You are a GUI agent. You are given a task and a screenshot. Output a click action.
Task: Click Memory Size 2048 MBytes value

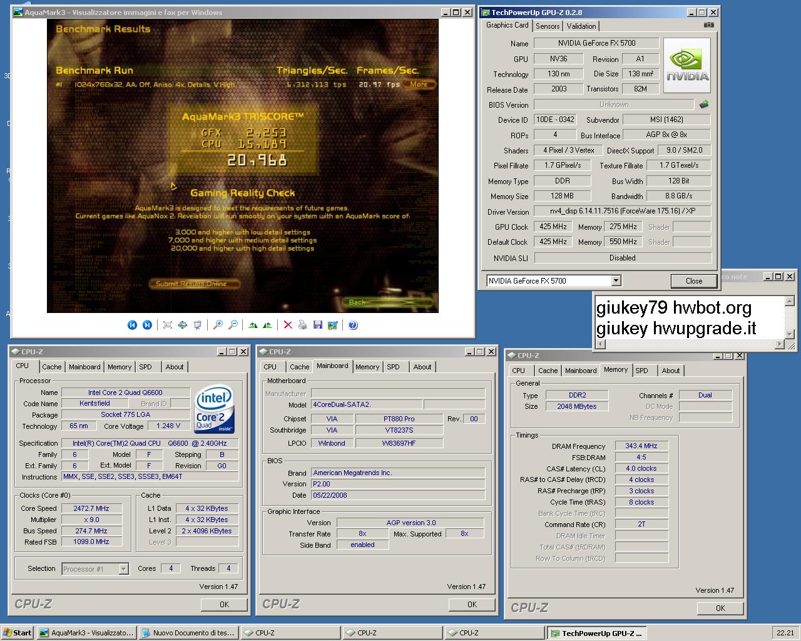click(577, 406)
